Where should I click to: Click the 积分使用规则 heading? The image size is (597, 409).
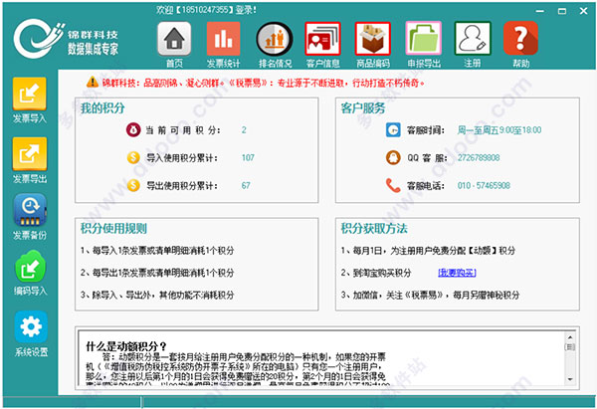click(x=113, y=229)
